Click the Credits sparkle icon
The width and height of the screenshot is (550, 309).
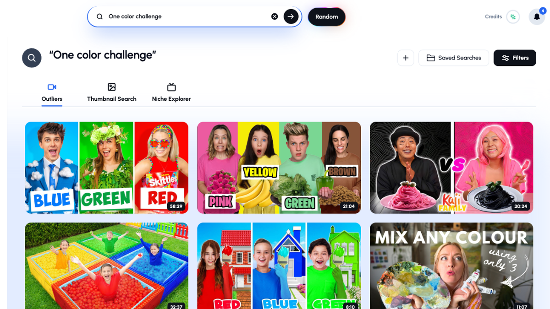coord(513,17)
